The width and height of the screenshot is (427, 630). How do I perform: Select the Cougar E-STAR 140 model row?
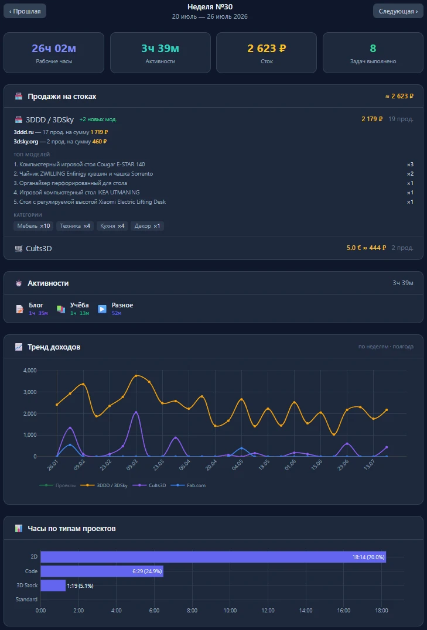[x=213, y=165]
